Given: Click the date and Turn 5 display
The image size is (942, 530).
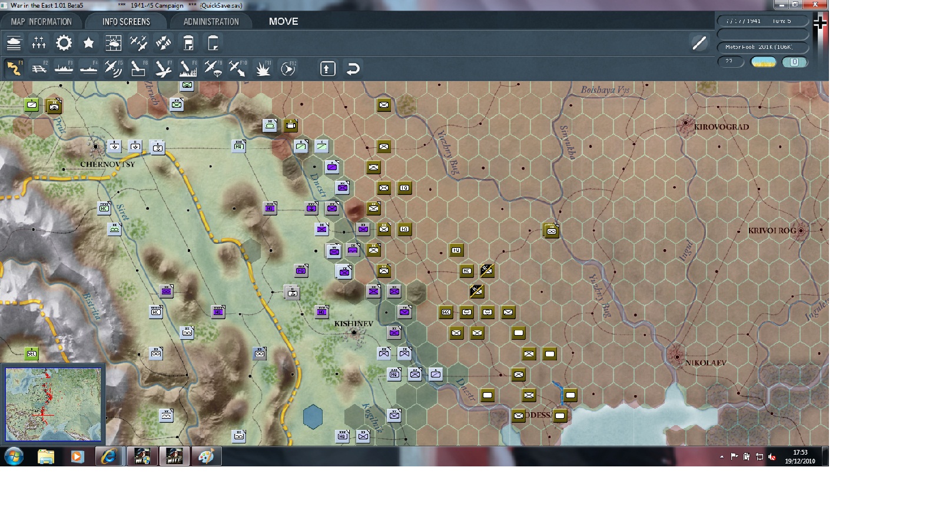Looking at the screenshot, I should click(x=762, y=21).
